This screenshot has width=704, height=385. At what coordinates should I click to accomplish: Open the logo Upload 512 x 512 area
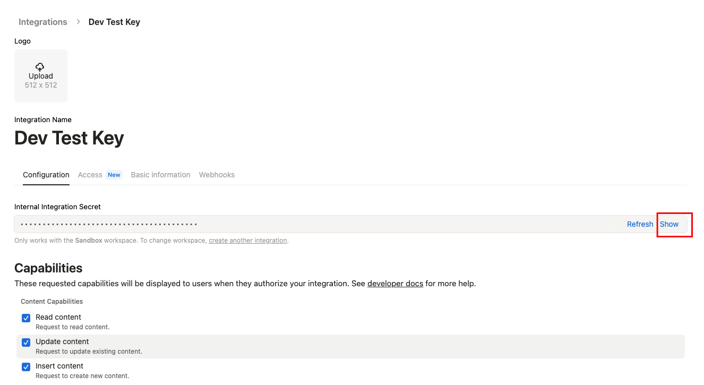pyautogui.click(x=40, y=75)
